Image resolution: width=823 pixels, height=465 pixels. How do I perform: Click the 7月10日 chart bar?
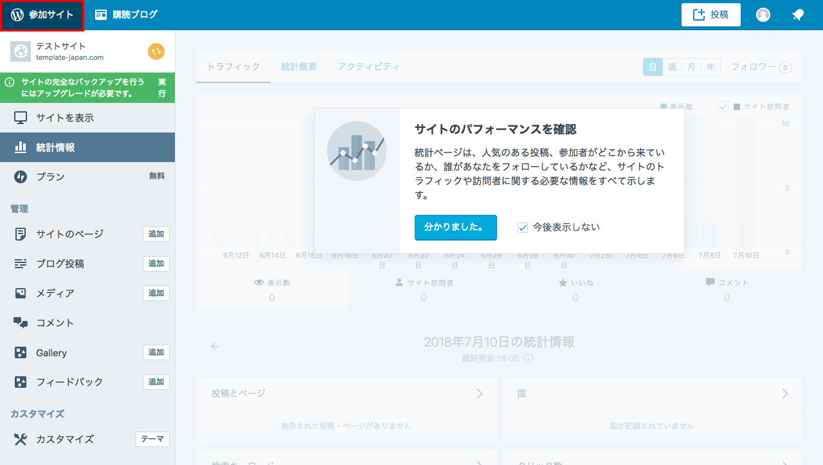[x=746, y=183]
